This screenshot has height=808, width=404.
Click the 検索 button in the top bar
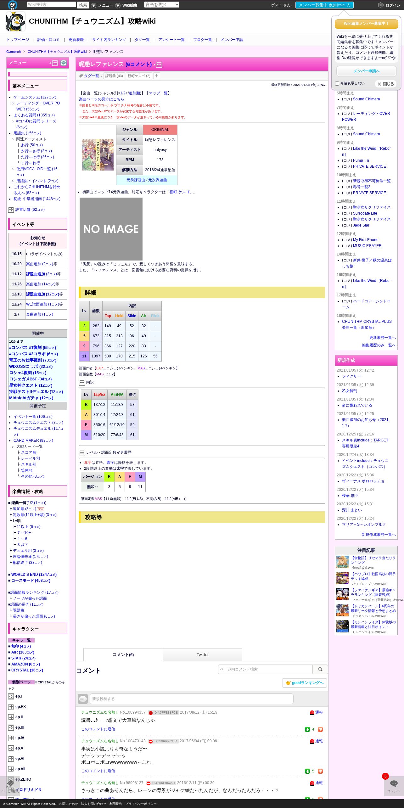click(x=83, y=5)
